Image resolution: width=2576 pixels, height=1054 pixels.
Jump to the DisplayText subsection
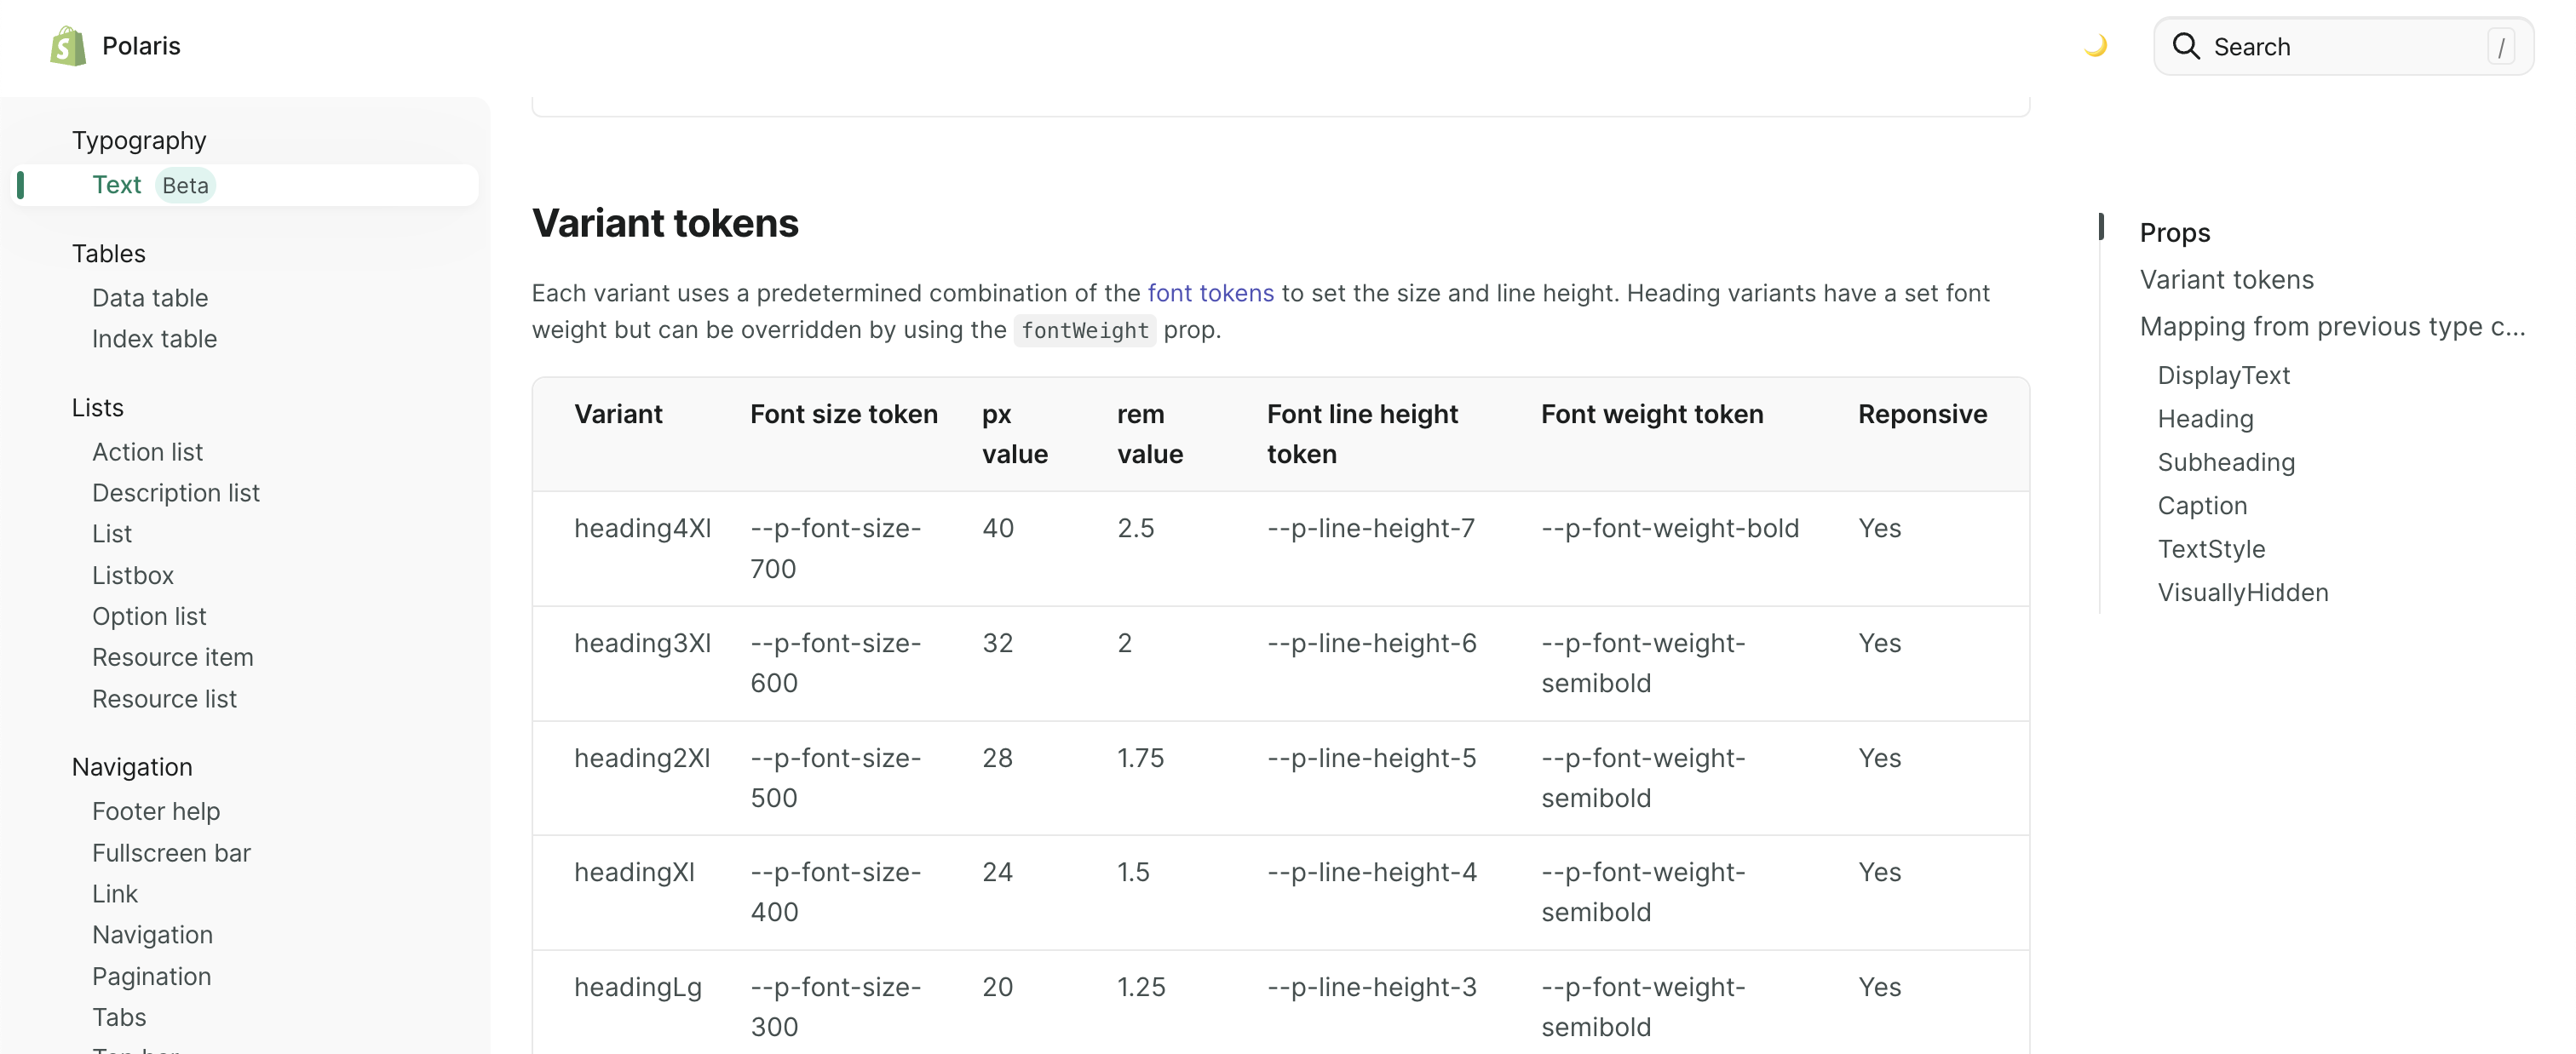click(x=2223, y=375)
